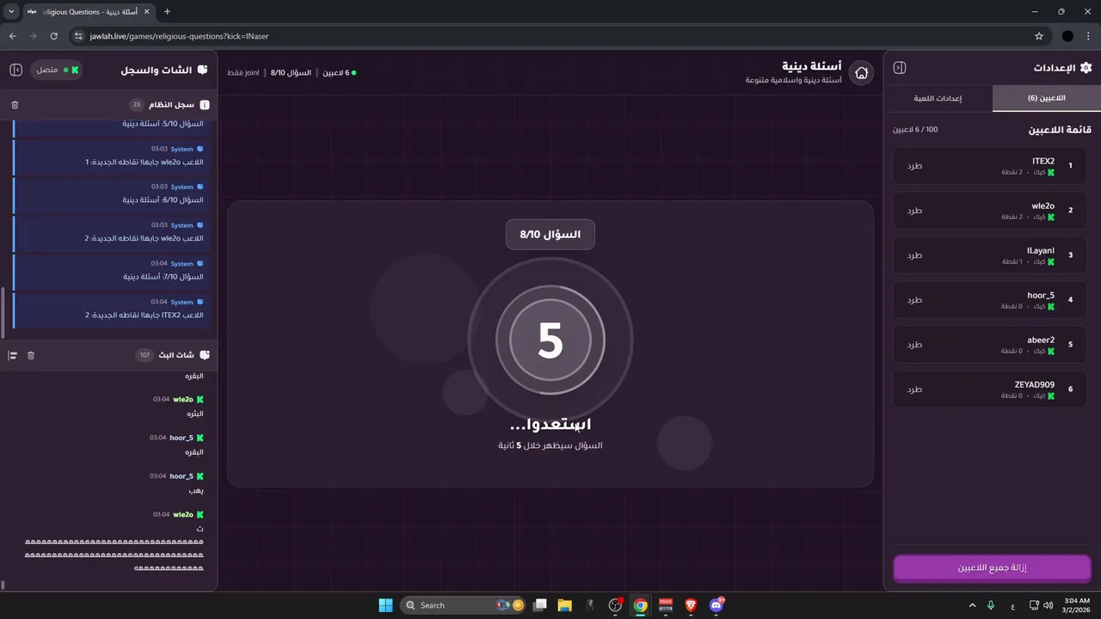Kick player ZEYAD909 with طرد
The image size is (1101, 619).
pyautogui.click(x=914, y=389)
